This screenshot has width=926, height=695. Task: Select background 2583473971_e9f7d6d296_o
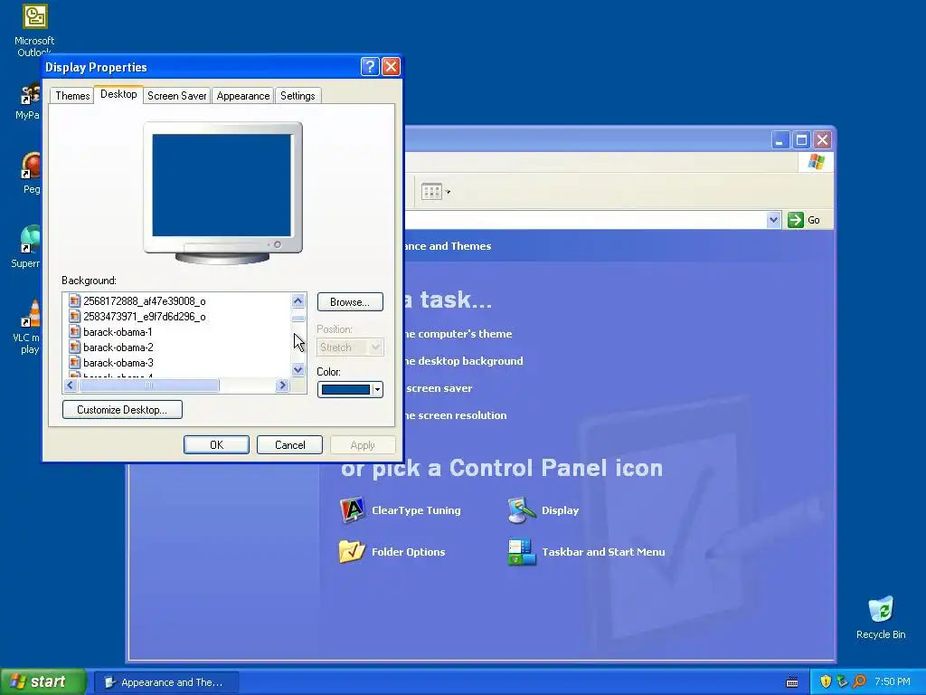pos(145,317)
